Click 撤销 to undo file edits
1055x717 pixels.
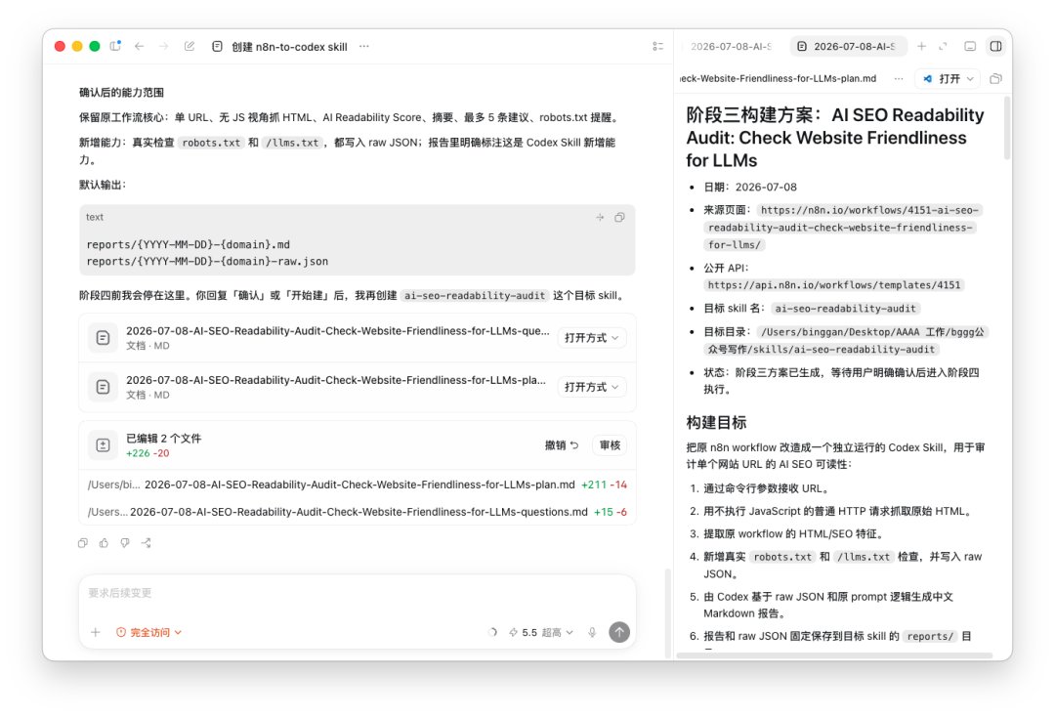(x=561, y=445)
